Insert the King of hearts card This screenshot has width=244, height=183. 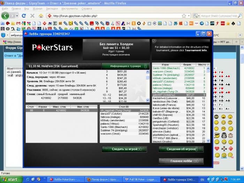tap(221, 93)
